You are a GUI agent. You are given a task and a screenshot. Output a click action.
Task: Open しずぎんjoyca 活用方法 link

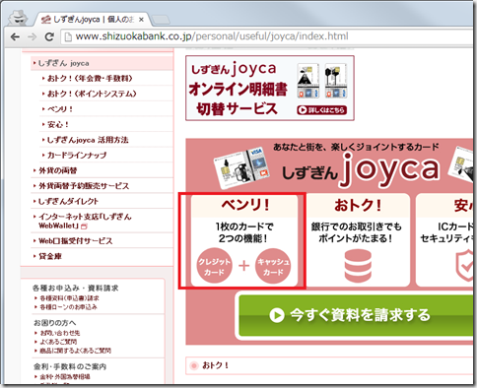coord(88,140)
